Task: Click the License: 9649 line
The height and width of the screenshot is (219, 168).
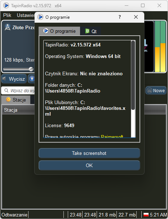Action: point(59,125)
